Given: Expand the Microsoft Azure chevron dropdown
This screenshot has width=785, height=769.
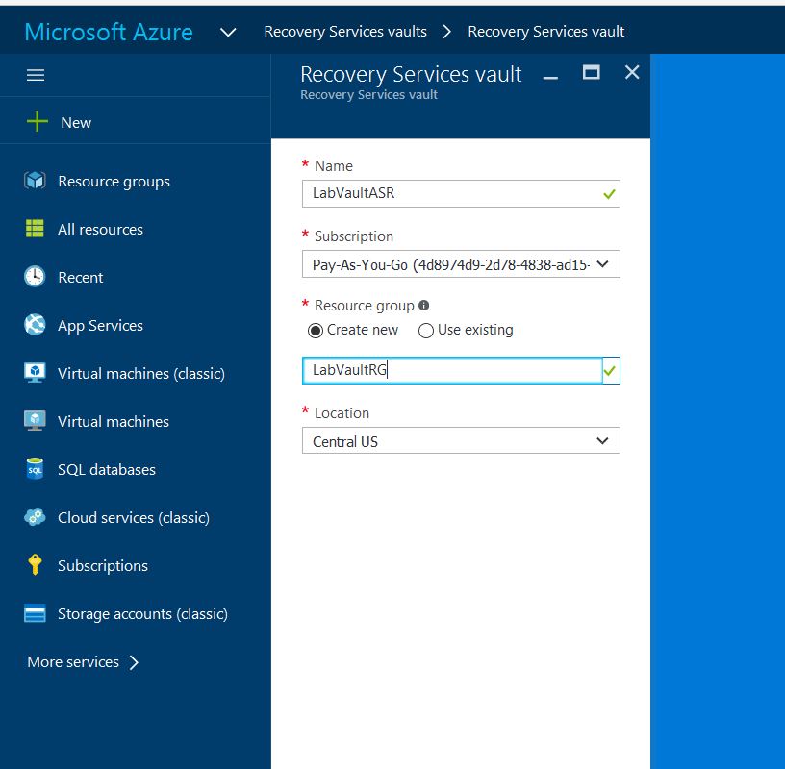Looking at the screenshot, I should click(228, 32).
